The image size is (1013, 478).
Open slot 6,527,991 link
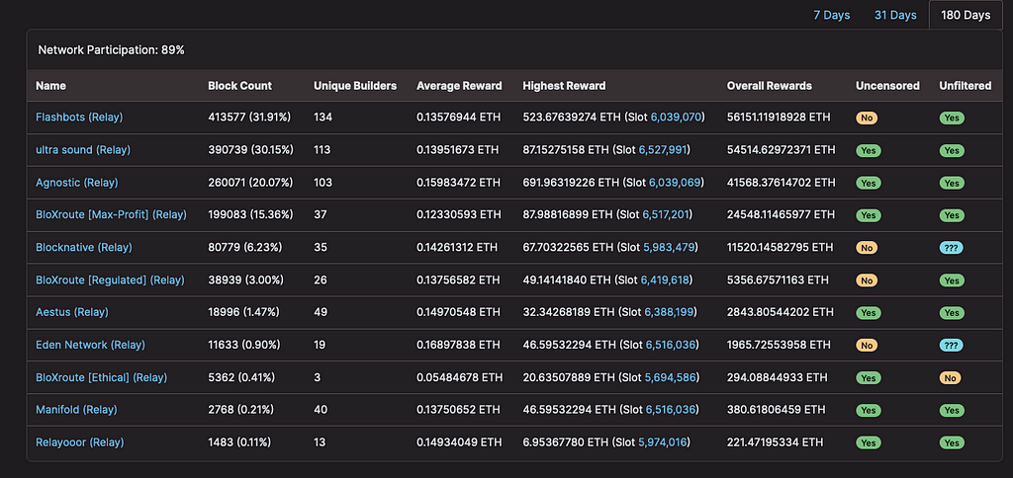pyautogui.click(x=665, y=150)
